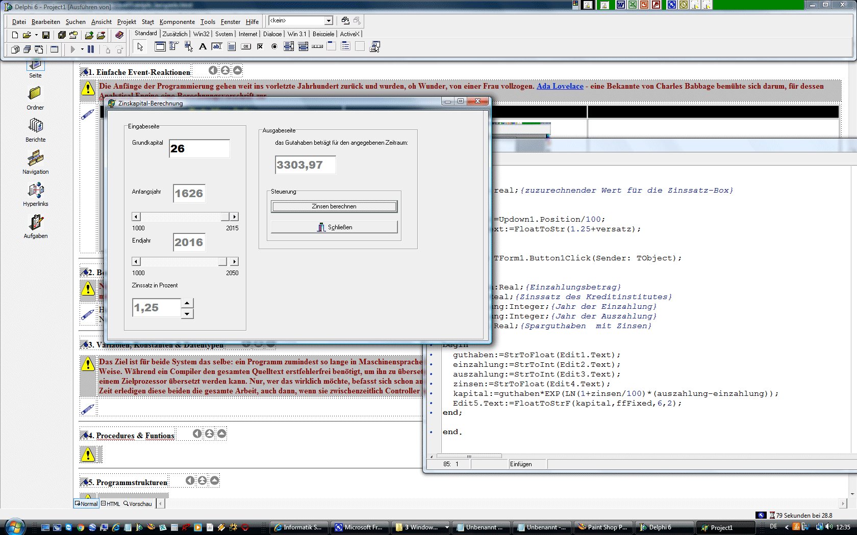857x535 pixels.
Task: Open the Help book icon
Action: point(119,35)
